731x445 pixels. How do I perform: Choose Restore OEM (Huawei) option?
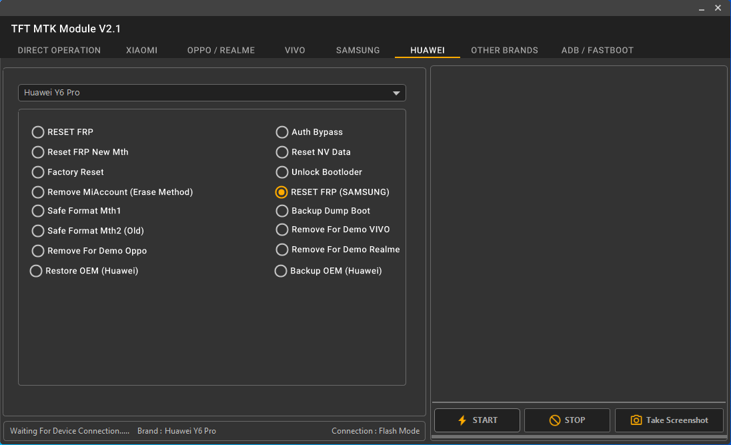(x=36, y=271)
